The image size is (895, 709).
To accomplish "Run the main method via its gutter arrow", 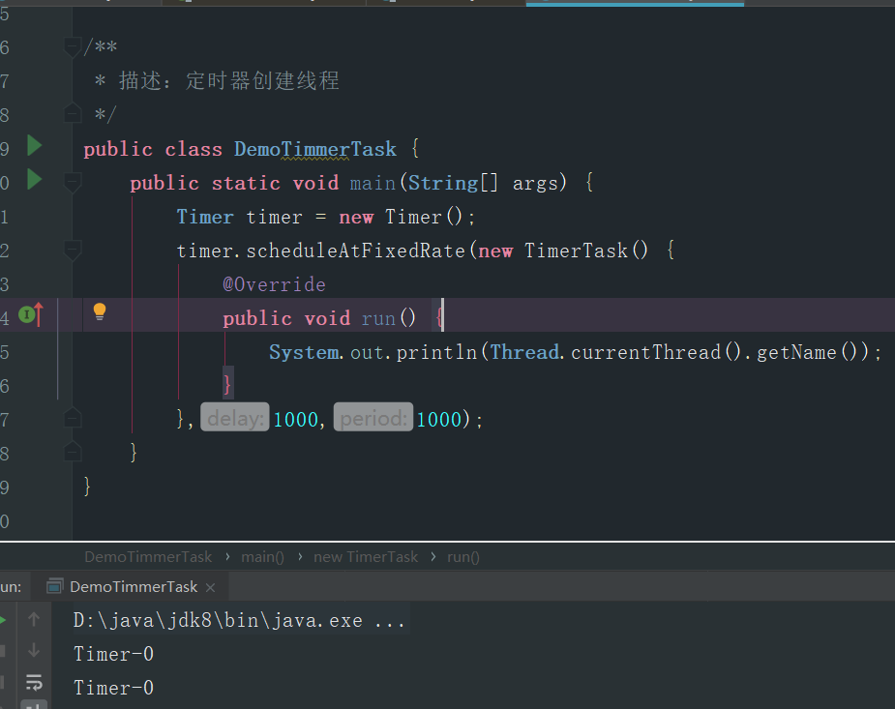I will (x=34, y=180).
